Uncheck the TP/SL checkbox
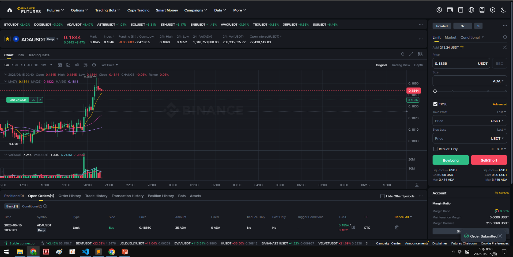Viewport: 513px width, 257px height. [435, 104]
